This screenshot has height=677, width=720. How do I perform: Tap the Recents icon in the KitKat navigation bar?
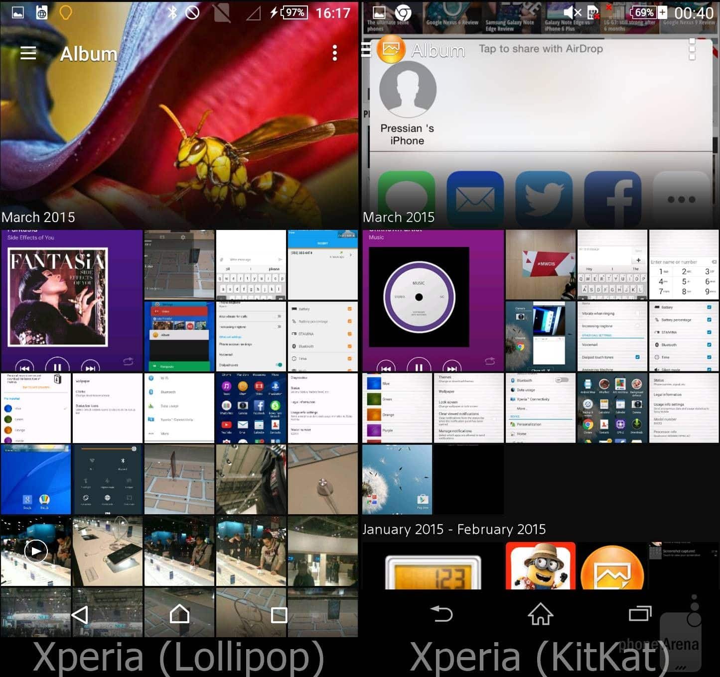point(640,613)
